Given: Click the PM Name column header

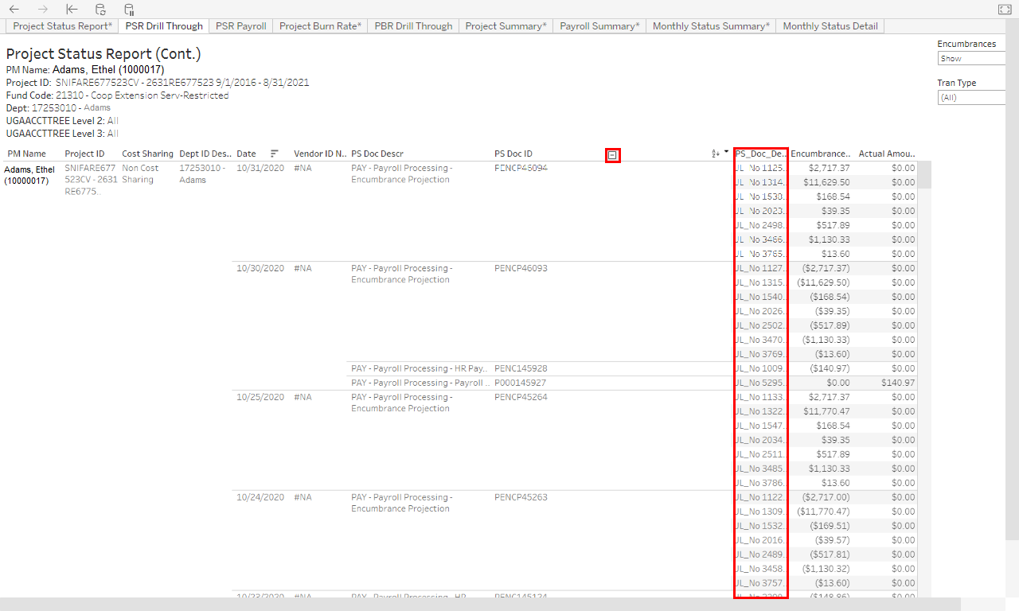Looking at the screenshot, I should click(x=27, y=154).
